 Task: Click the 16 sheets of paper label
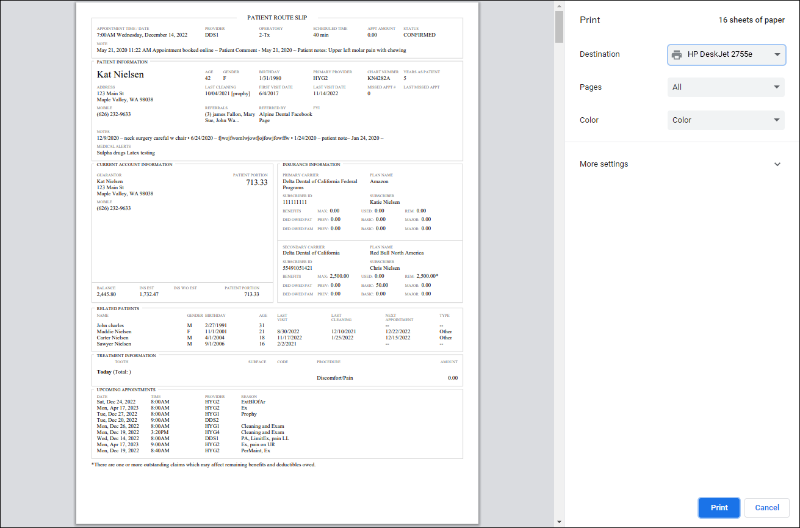coord(751,20)
